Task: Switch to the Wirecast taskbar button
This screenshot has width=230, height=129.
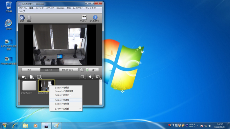Action: (x=46, y=126)
